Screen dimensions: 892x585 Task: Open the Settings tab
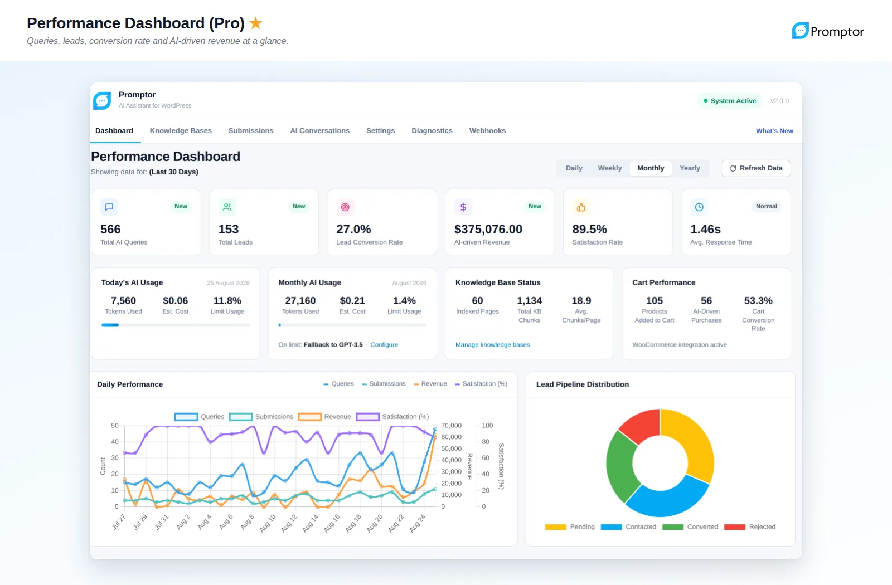pyautogui.click(x=381, y=131)
